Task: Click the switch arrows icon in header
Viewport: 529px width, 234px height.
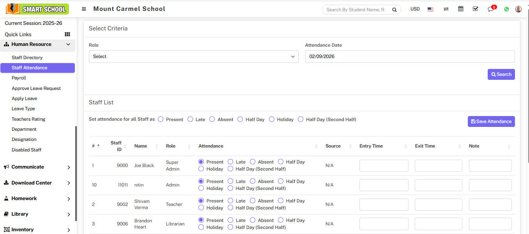Action: click(446, 9)
